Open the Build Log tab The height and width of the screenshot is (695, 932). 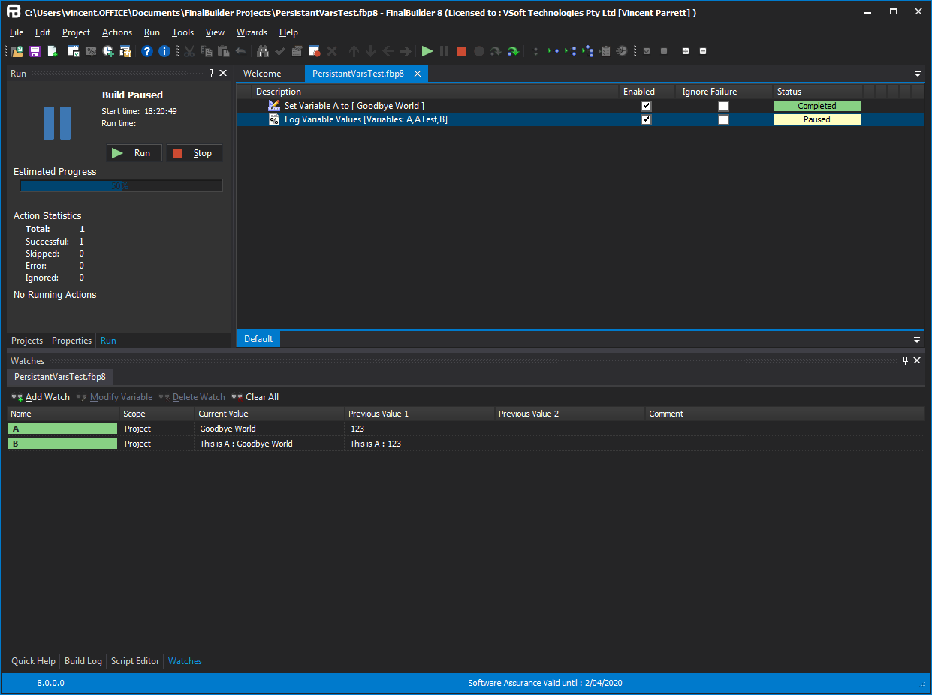point(83,661)
